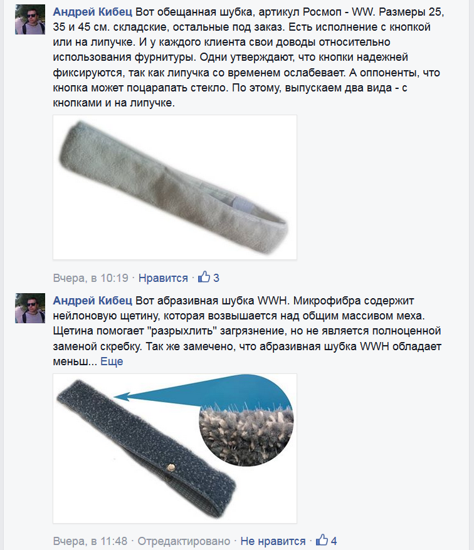Viewport: 474px width, 550px height.
Task: Show who liked the first comment (3)
Action: click(216, 278)
